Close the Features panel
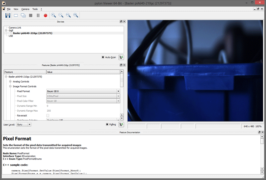This screenshot has height=180, width=266. point(124,65)
